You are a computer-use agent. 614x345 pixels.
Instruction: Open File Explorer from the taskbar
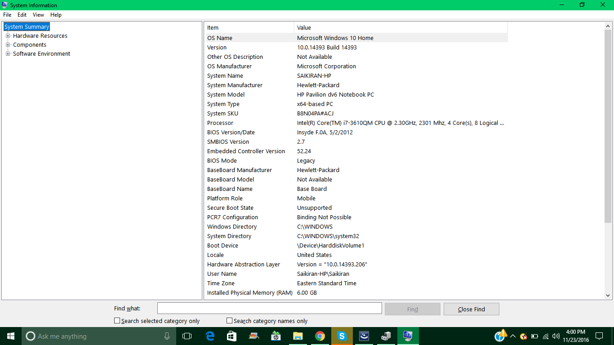point(298,336)
